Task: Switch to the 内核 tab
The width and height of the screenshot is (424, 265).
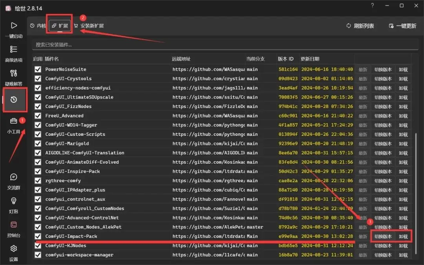Action: (38, 26)
